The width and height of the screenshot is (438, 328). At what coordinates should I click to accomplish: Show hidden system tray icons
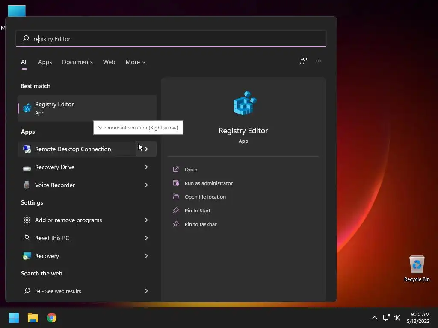[375, 318]
